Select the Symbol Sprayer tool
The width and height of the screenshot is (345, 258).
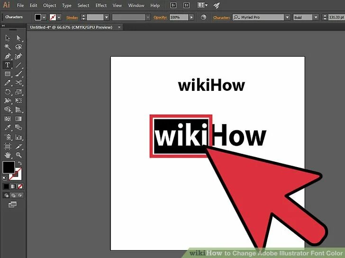pos(8,137)
